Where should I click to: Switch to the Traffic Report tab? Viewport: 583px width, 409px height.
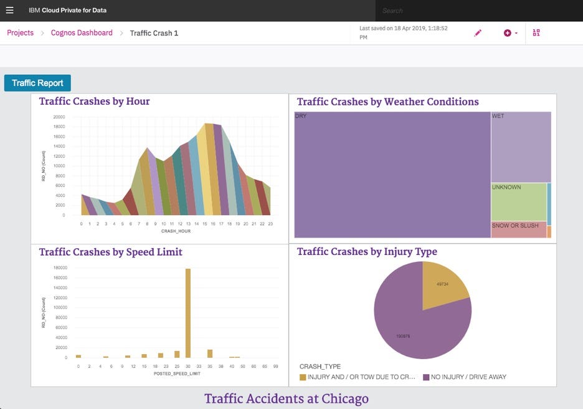coord(37,82)
